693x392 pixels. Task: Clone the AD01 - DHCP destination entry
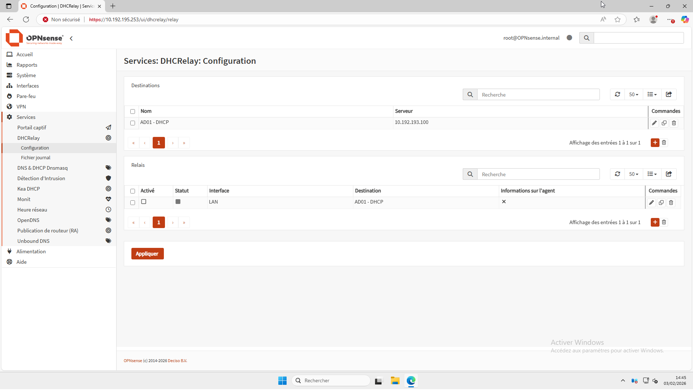pyautogui.click(x=664, y=123)
